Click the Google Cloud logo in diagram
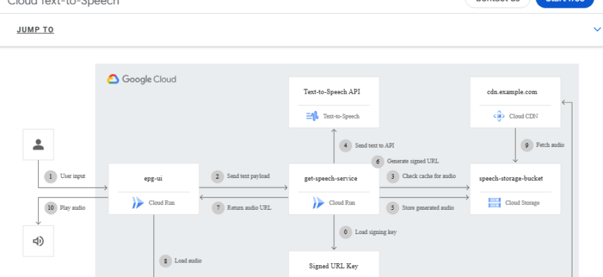This screenshot has width=603, height=277. click(x=141, y=79)
